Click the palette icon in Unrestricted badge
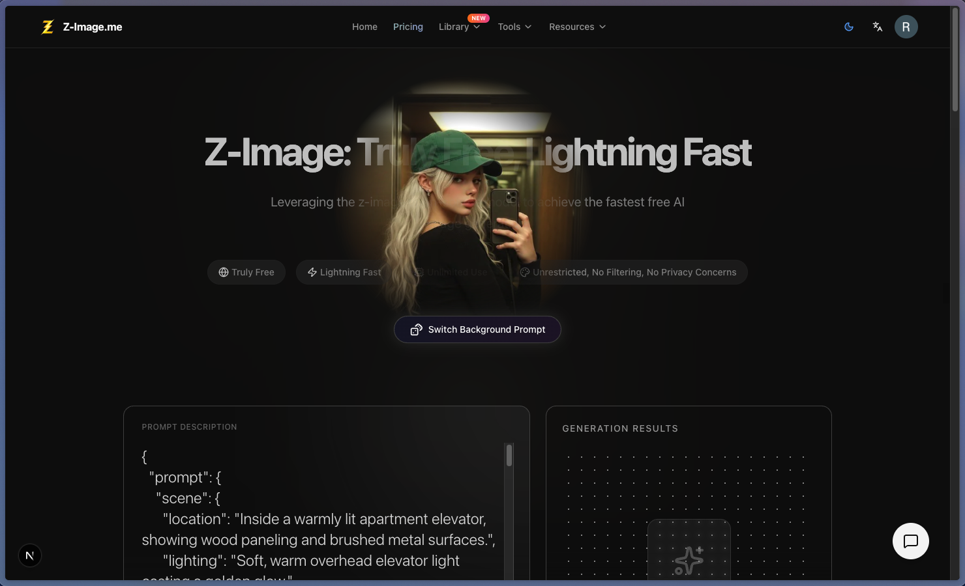Viewport: 965px width, 586px height. [525, 272]
